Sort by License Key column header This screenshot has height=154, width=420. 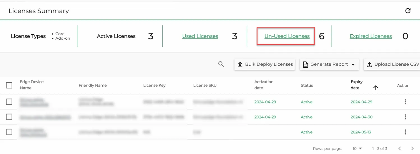pos(154,85)
